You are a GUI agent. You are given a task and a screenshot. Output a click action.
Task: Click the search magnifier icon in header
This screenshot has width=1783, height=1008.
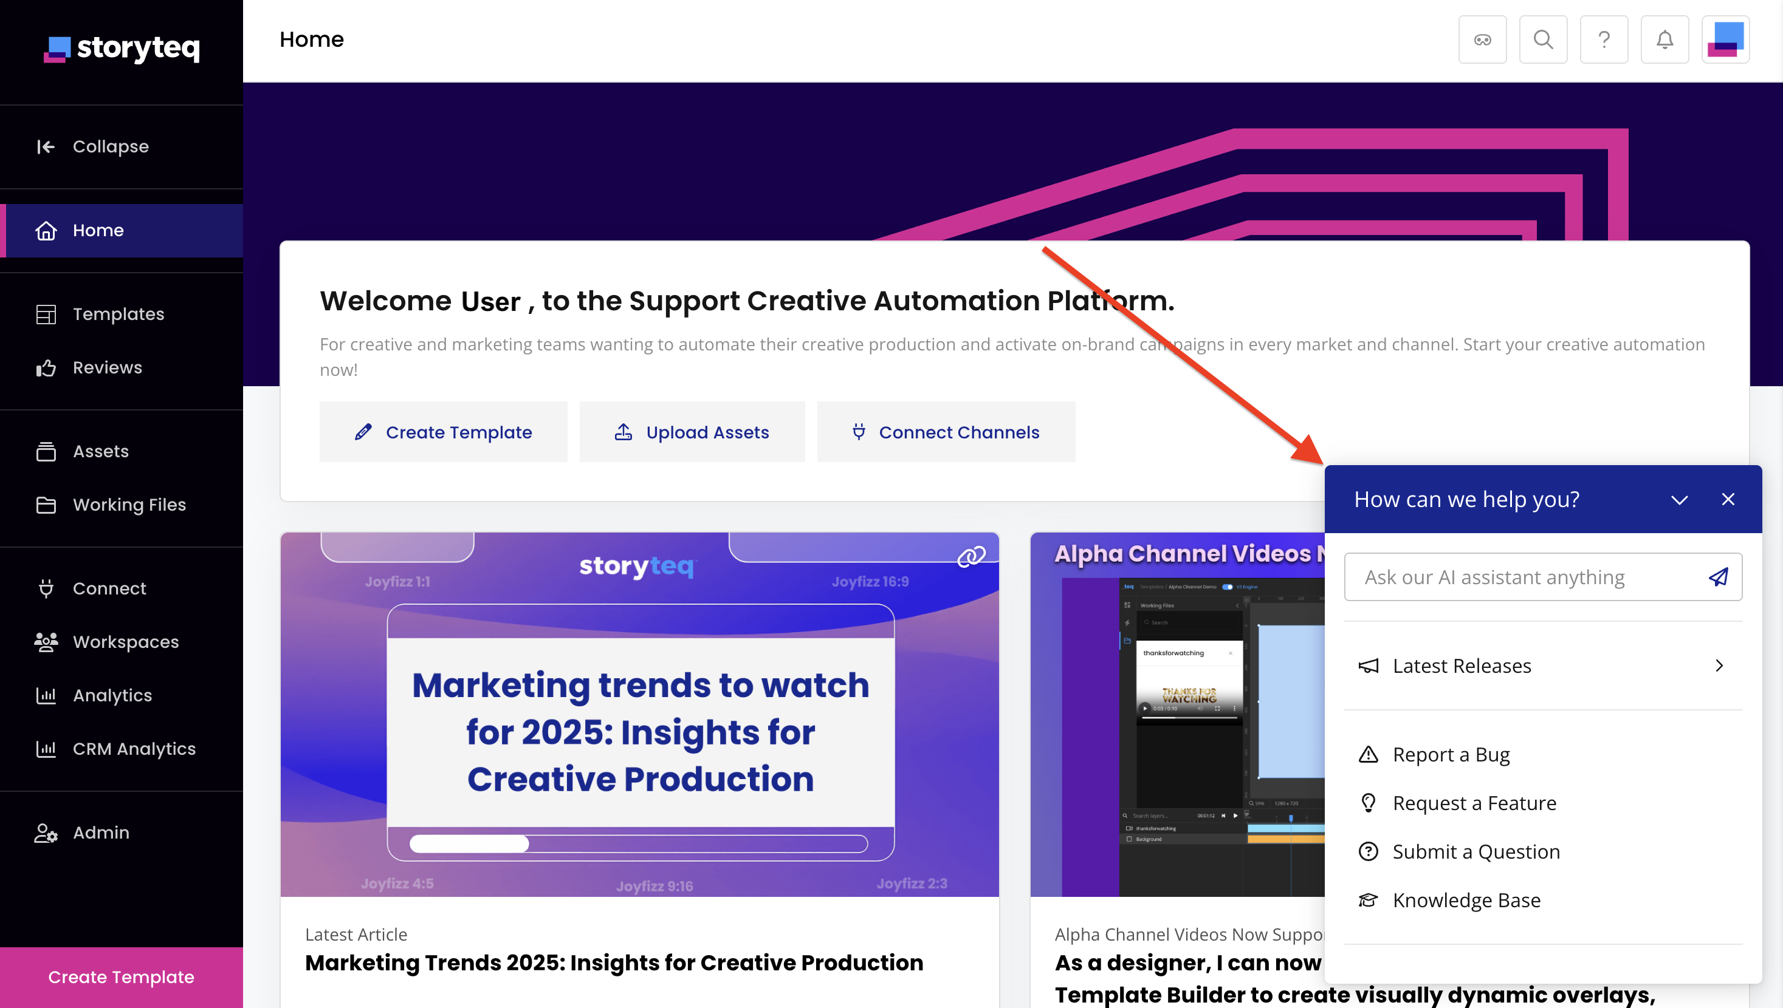[x=1542, y=39]
